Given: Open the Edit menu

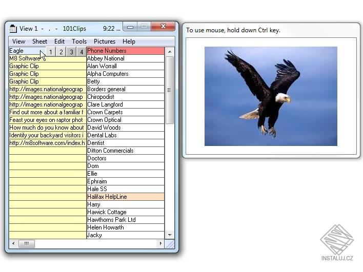Looking at the screenshot, I should tap(59, 41).
